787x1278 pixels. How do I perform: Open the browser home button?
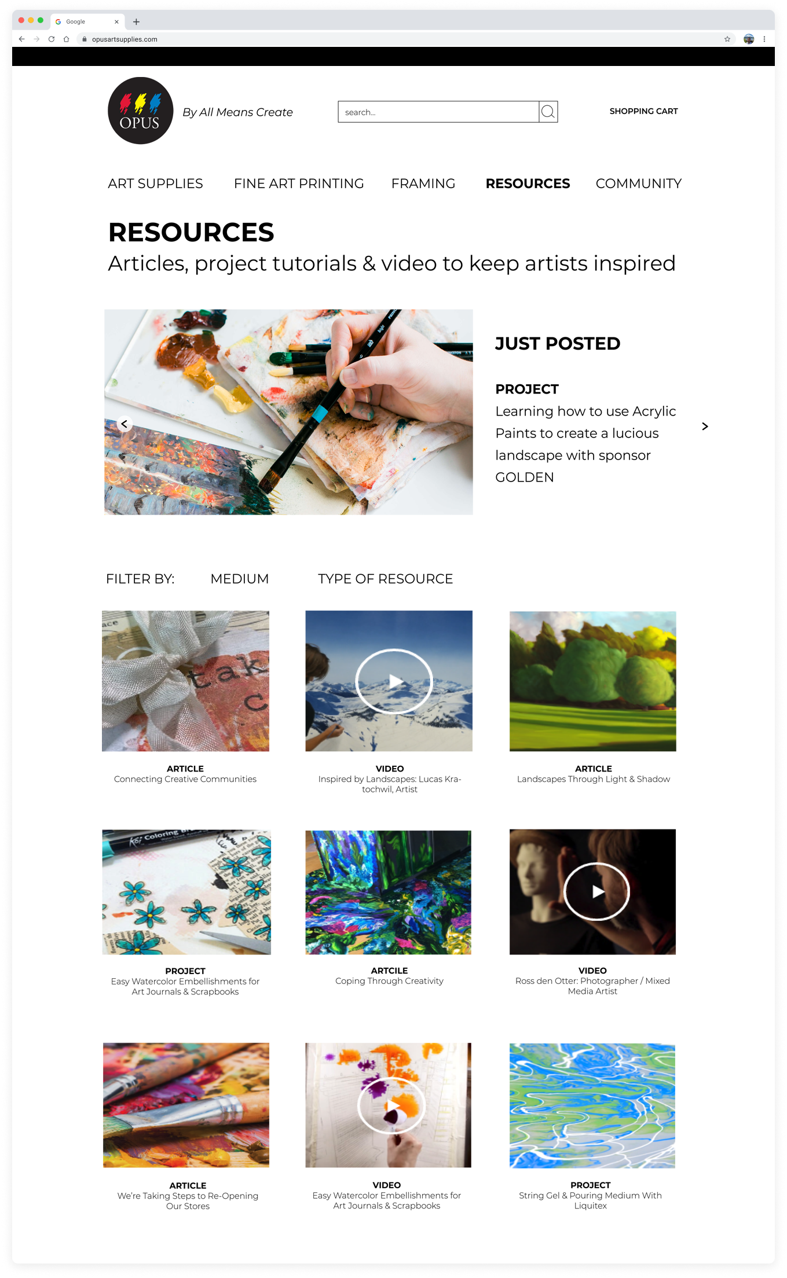click(67, 39)
